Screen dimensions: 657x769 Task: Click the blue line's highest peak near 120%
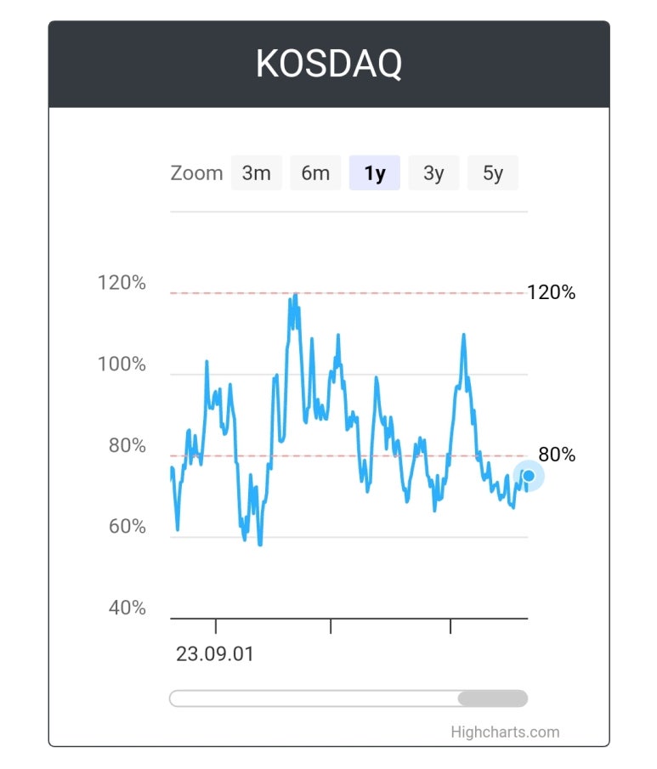[x=296, y=295]
